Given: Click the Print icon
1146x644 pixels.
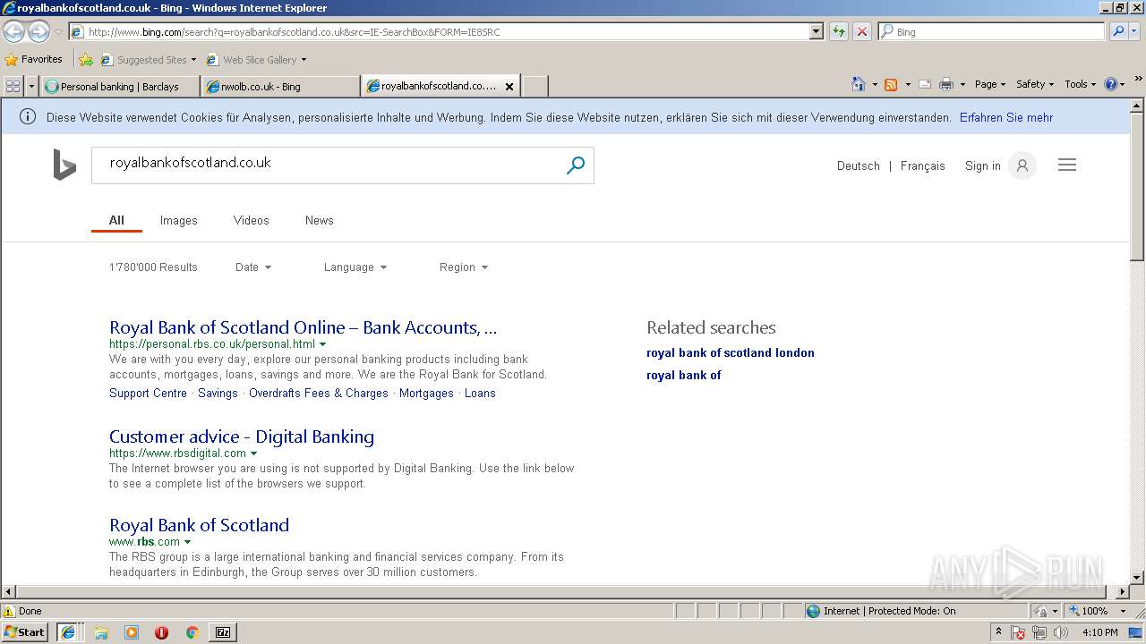Looking at the screenshot, I should click(946, 84).
